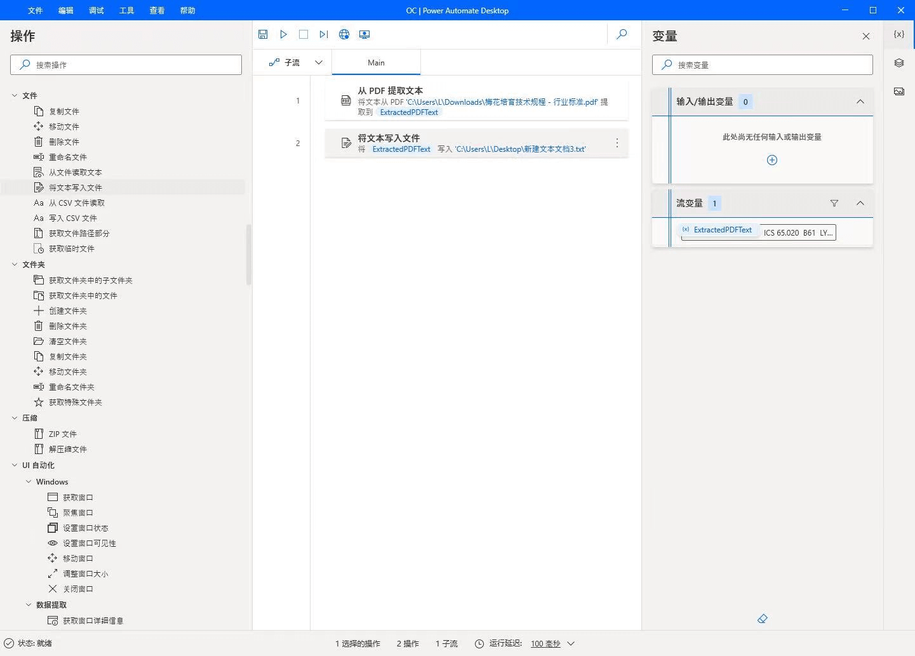
Task: Open the 运行延迟 dropdown arrow
Action: pyautogui.click(x=571, y=643)
